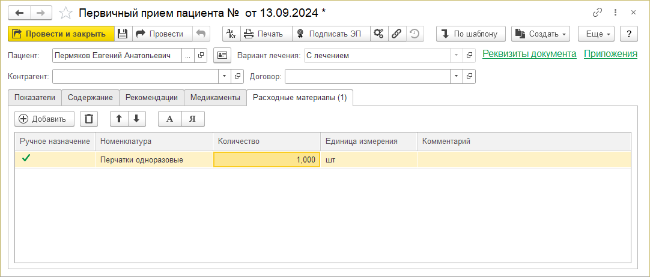
Task: Move row up with the arrow icon
Action: pos(119,119)
